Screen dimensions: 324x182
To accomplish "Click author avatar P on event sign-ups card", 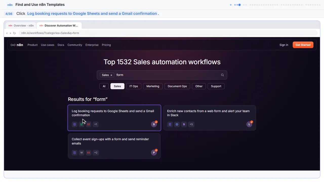I will (x=154, y=152).
